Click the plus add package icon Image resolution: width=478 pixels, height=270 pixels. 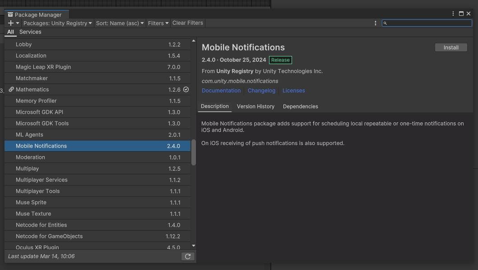click(x=11, y=23)
